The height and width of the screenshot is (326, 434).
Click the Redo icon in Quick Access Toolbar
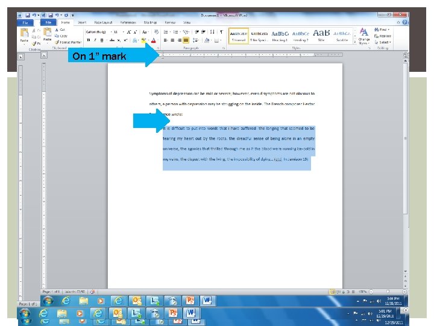pyautogui.click(x=66, y=15)
